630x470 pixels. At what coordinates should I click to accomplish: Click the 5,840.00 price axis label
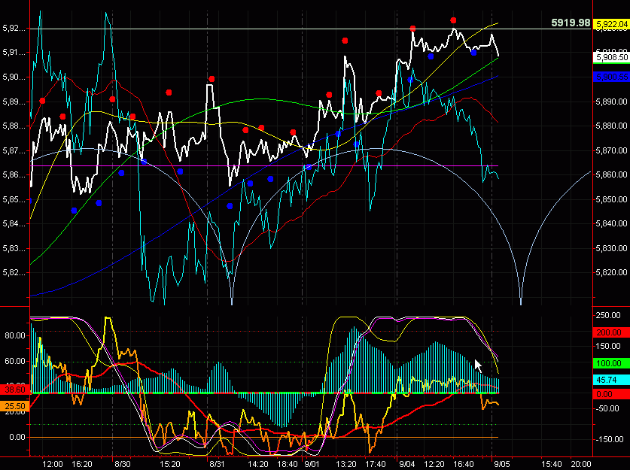point(611,223)
